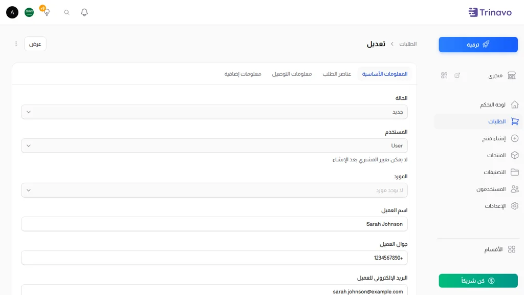Image resolution: width=524 pixels, height=295 pixels.
Task: Click the home icon for لوحة التحكم
Action: pyautogui.click(x=515, y=104)
